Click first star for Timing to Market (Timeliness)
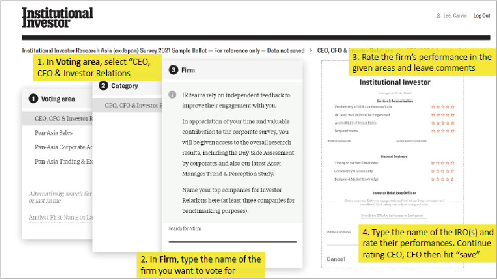497x279 pixels. (x=433, y=163)
